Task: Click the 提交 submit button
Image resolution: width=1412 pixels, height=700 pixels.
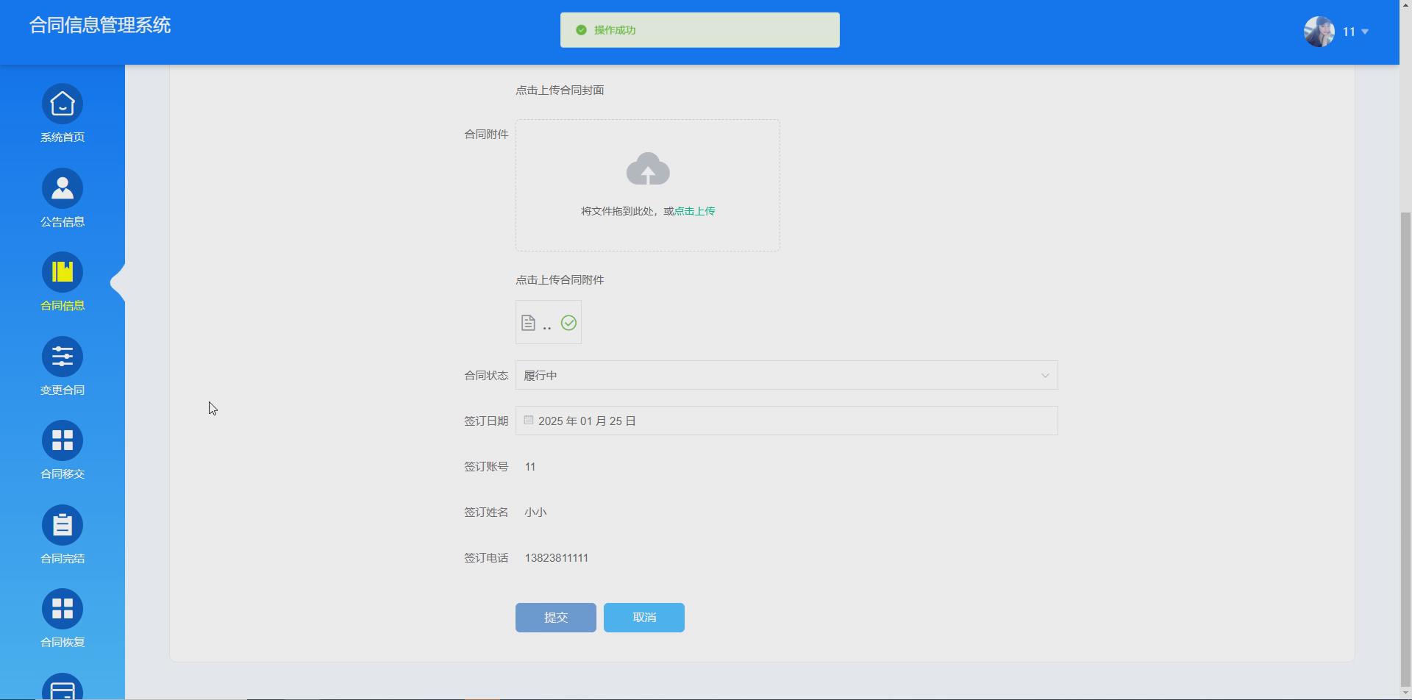Action: tap(555, 617)
